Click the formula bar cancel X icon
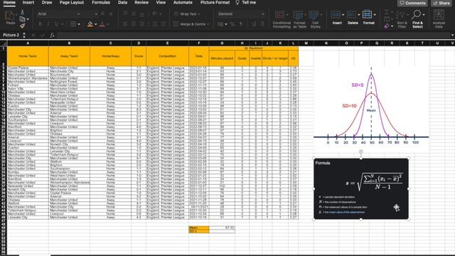455x256 pixels. [x=33, y=35]
